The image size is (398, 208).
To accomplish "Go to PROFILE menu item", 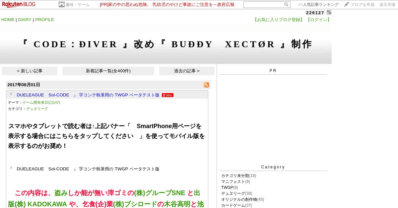I will 44,20.
